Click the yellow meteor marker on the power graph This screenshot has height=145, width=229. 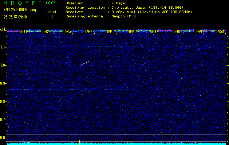coord(79,143)
